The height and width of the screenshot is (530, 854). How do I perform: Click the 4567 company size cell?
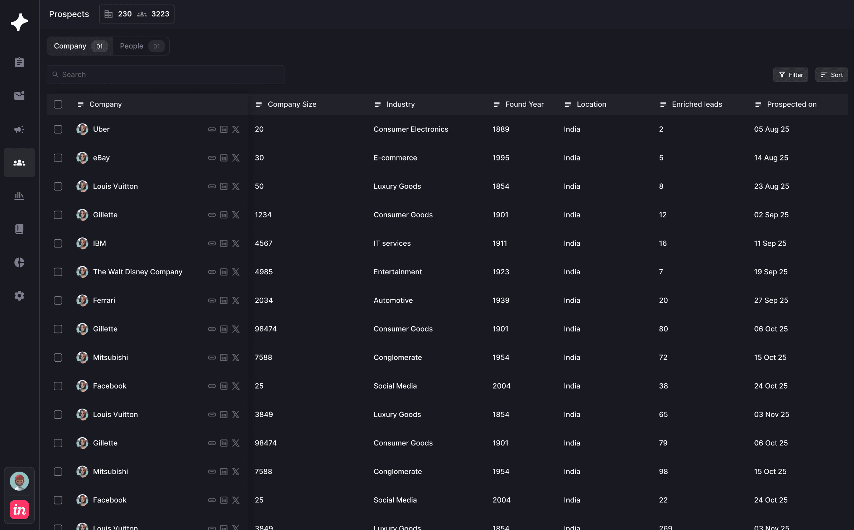click(x=264, y=244)
